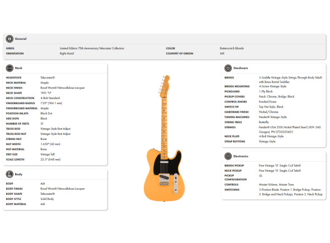Screen dimensions: 330x243
Task: Click the 7.25" fingerboard radius value
Action: coord(51,103)
